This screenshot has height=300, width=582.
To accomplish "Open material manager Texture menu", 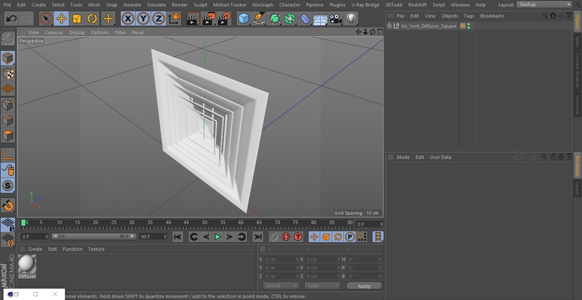I will [x=96, y=249].
